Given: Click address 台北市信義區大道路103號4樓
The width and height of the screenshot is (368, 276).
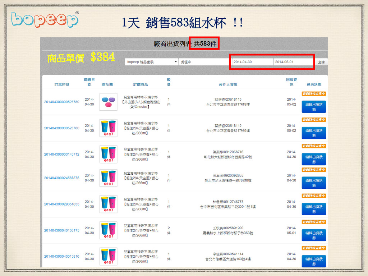Looking at the screenshot, I should pos(228,259).
